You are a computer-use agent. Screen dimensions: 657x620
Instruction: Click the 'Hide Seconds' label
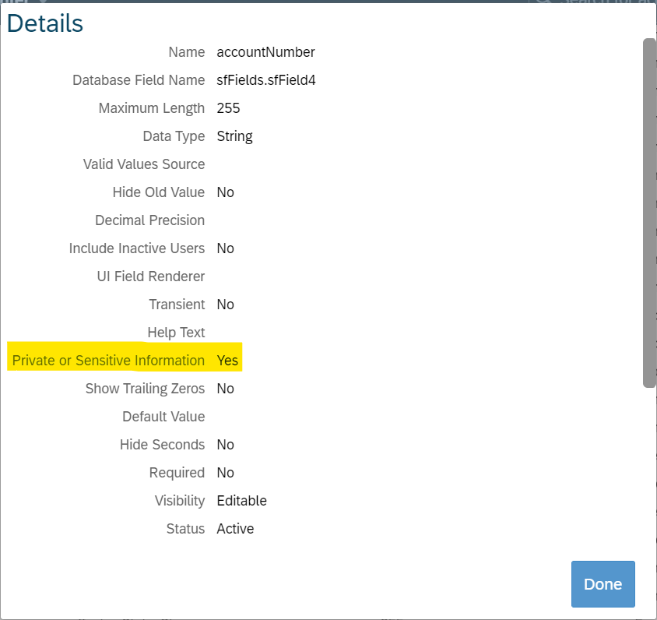162,445
